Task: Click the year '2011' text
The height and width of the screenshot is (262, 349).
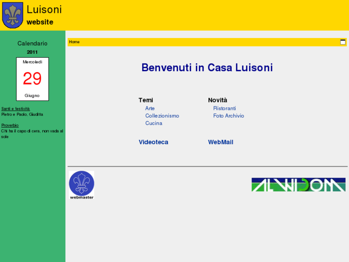Action: (x=32, y=52)
